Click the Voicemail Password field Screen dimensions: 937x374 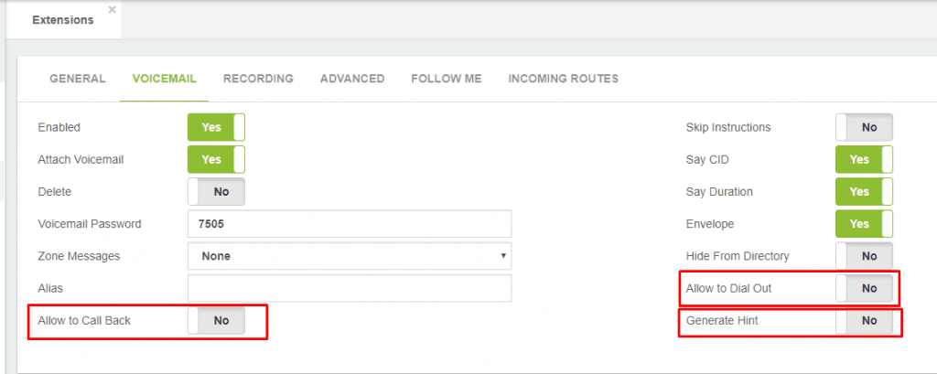pyautogui.click(x=350, y=224)
